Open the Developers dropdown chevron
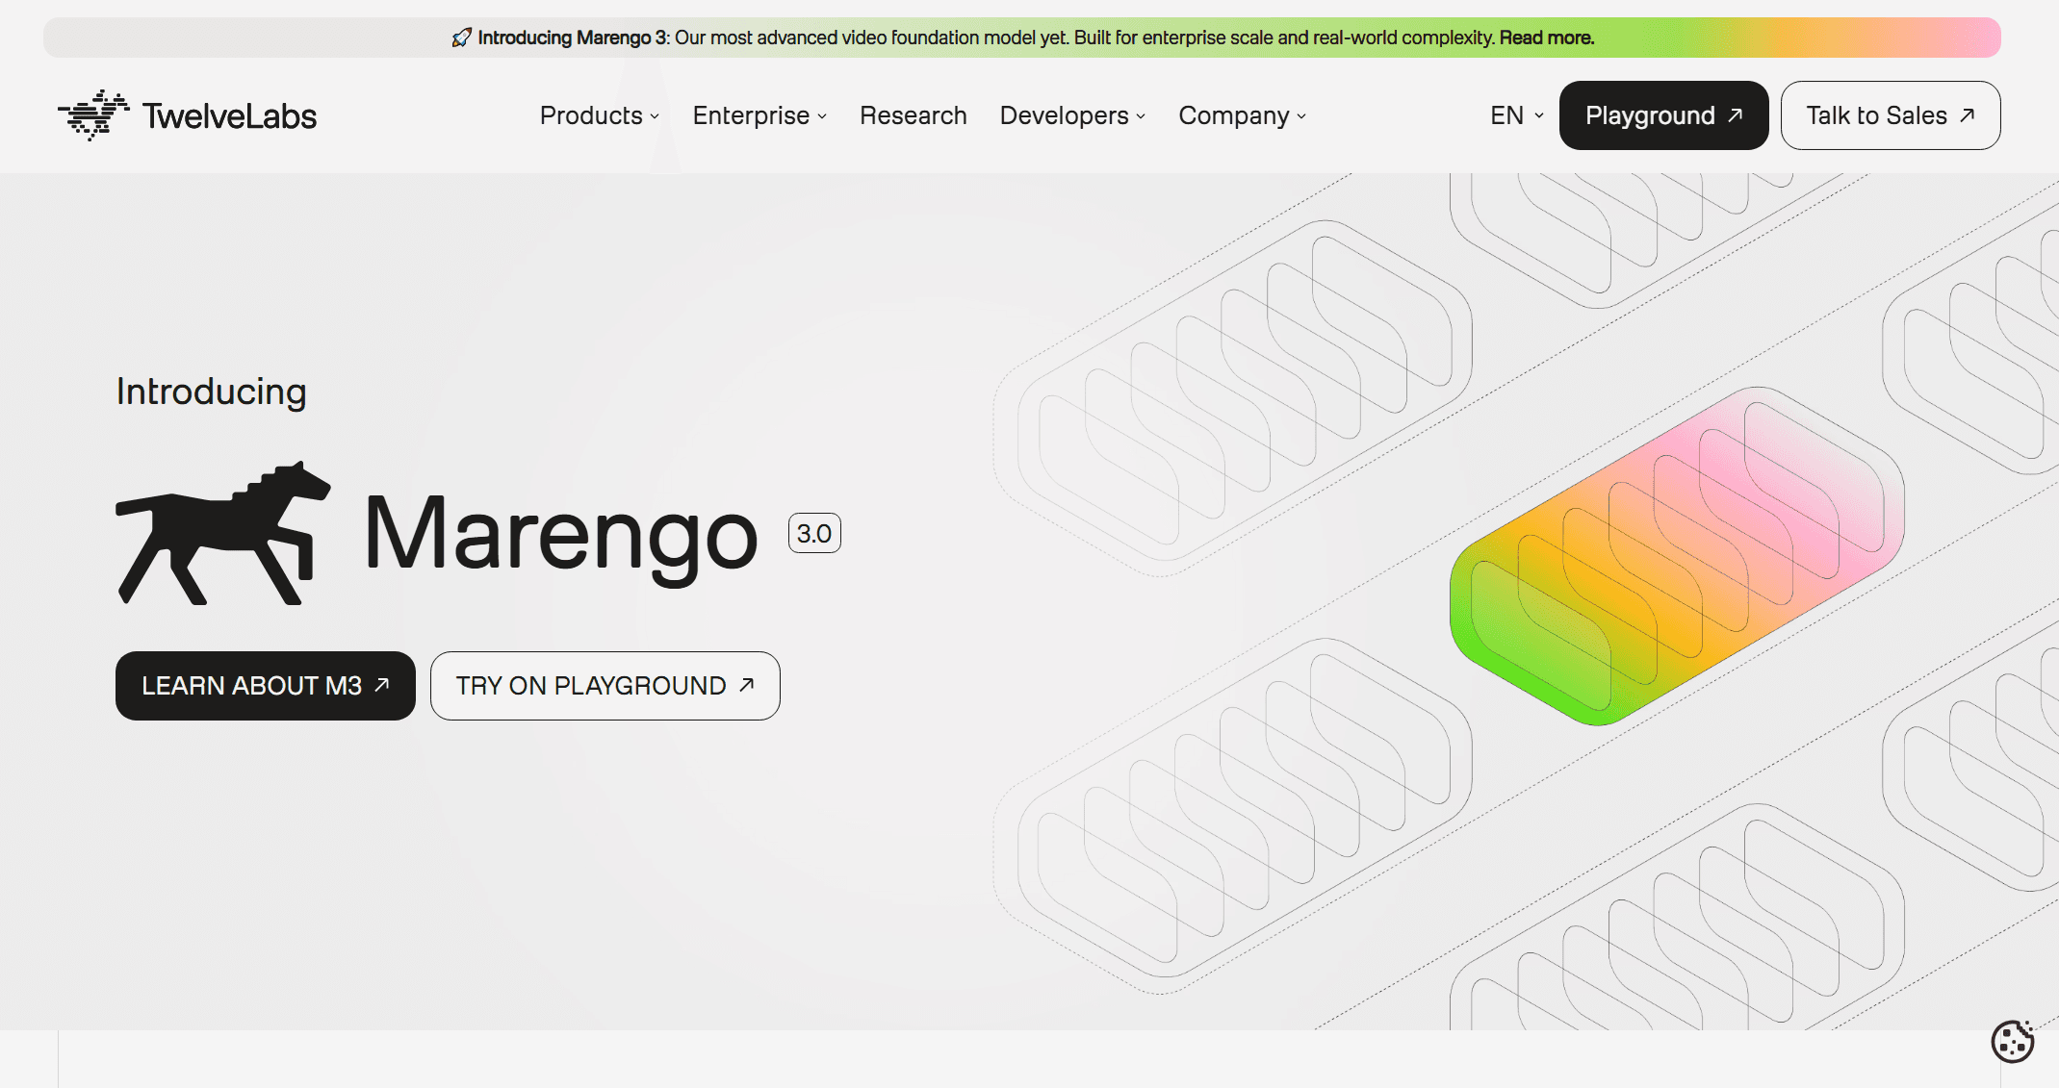This screenshot has width=2059, height=1088. click(x=1141, y=116)
